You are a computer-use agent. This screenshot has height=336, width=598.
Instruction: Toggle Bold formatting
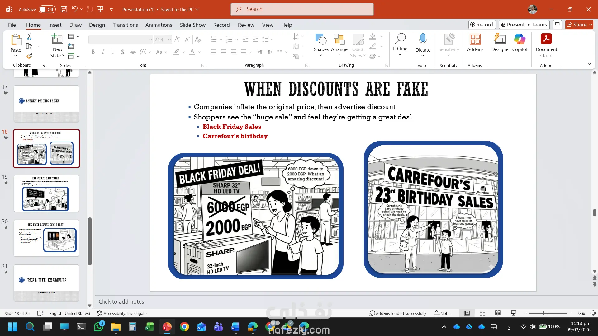93,52
